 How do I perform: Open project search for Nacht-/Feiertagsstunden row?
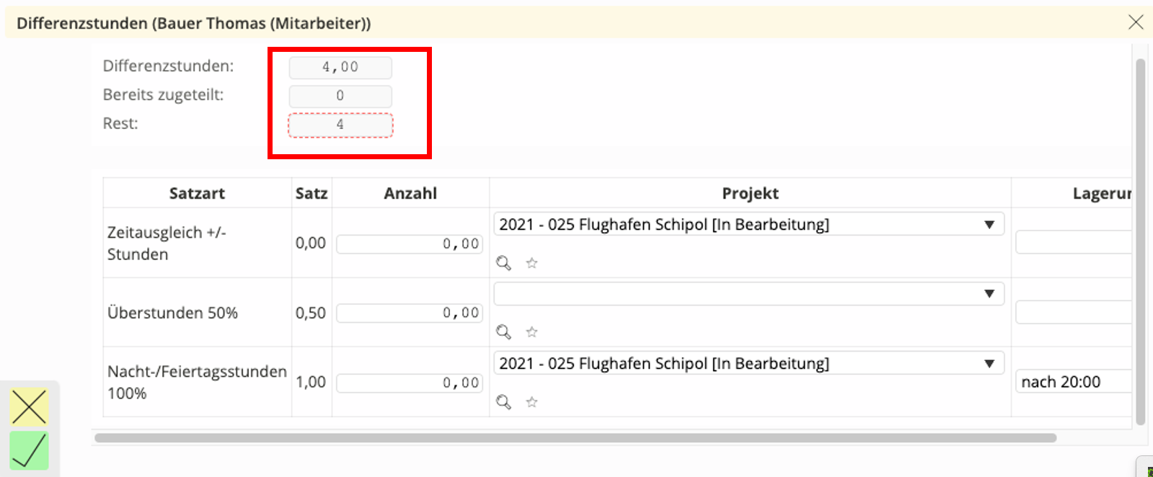tap(503, 401)
